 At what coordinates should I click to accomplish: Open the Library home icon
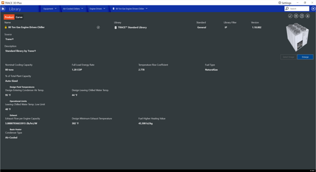click(3, 9)
